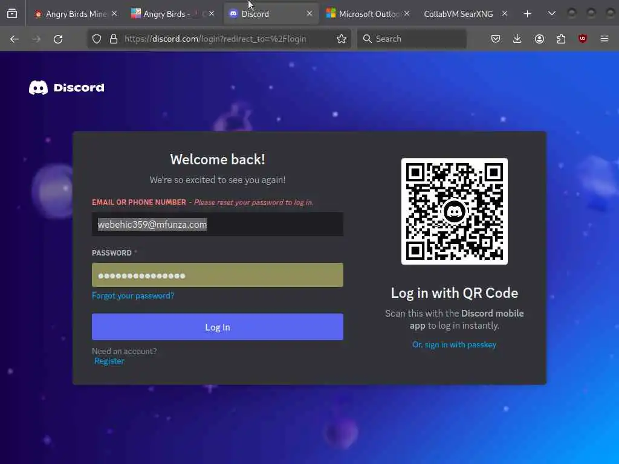Click the magnifier icon in search box
This screenshot has height=464, width=619.
coord(367,39)
